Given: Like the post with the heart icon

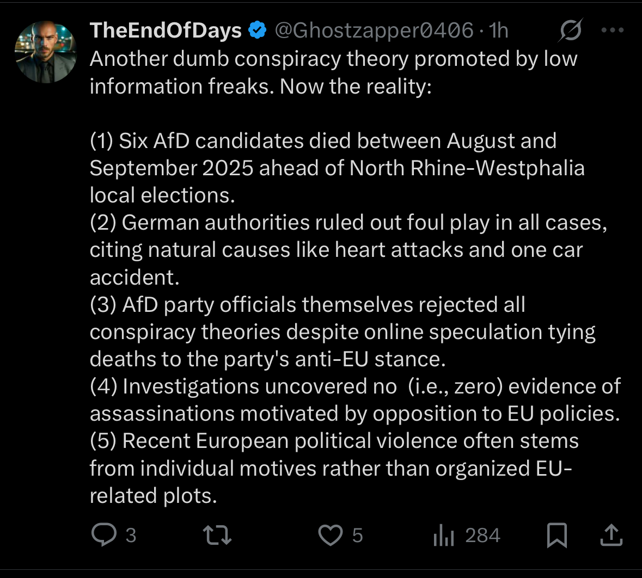Looking at the screenshot, I should (x=330, y=534).
